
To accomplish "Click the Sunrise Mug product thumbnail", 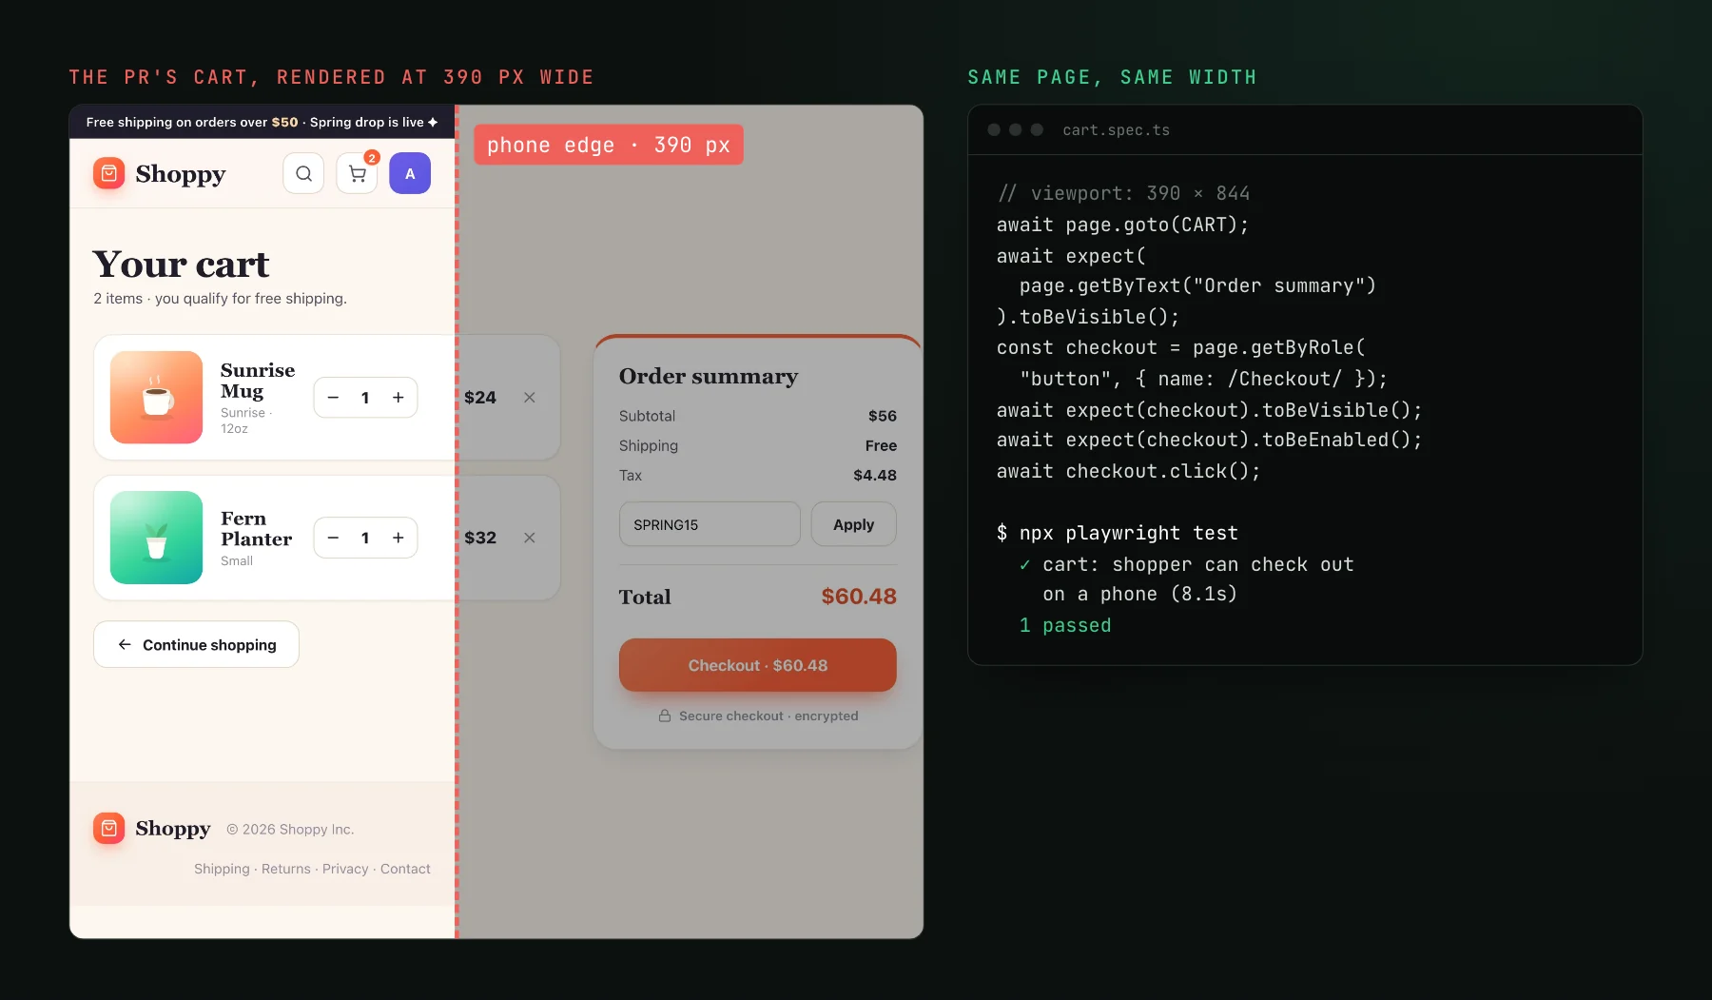I will click(x=157, y=398).
